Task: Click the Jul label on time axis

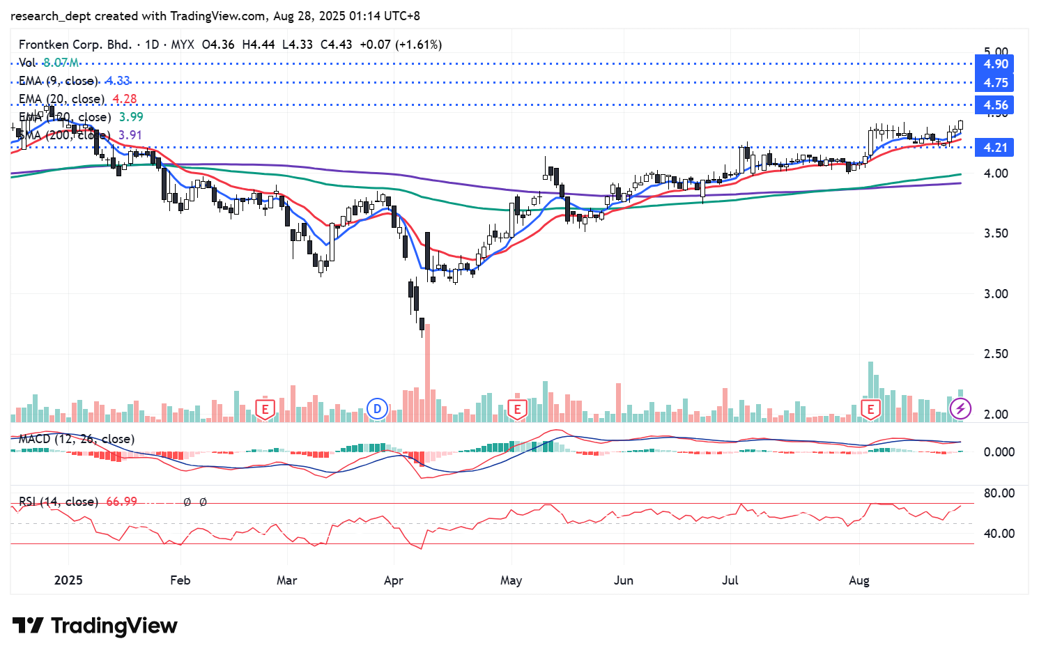Action: 730,580
